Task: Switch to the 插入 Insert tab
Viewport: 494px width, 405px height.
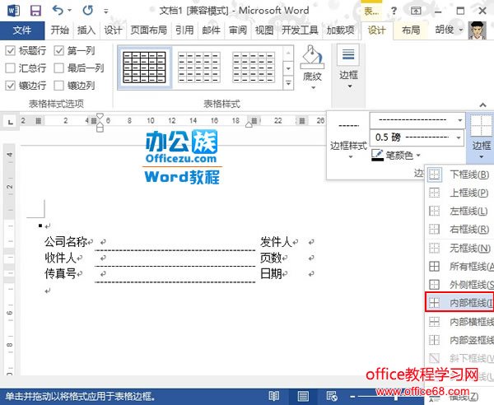Action: pyautogui.click(x=86, y=30)
